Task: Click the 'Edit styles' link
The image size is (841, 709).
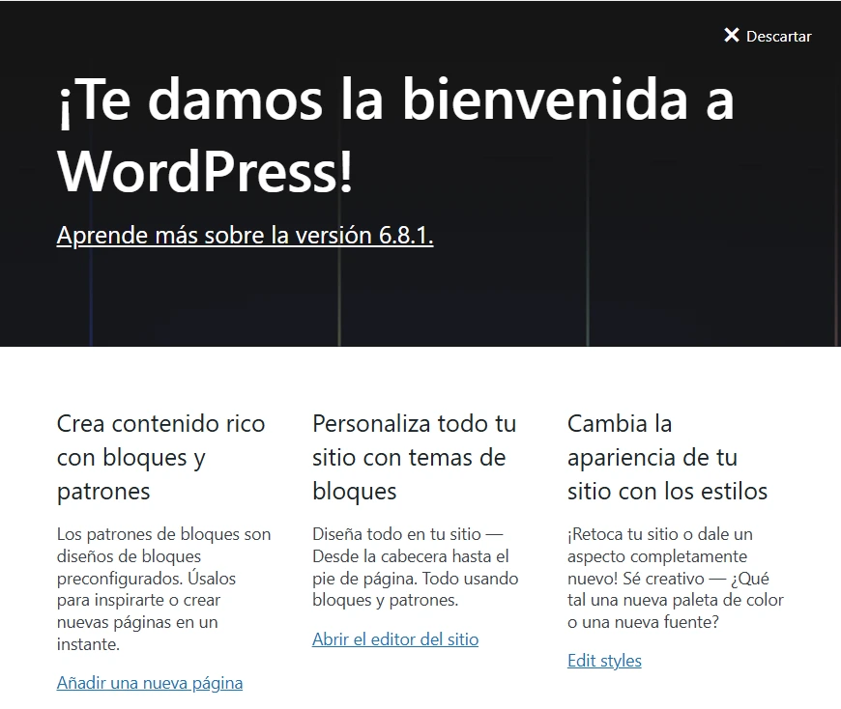Action: [604, 661]
